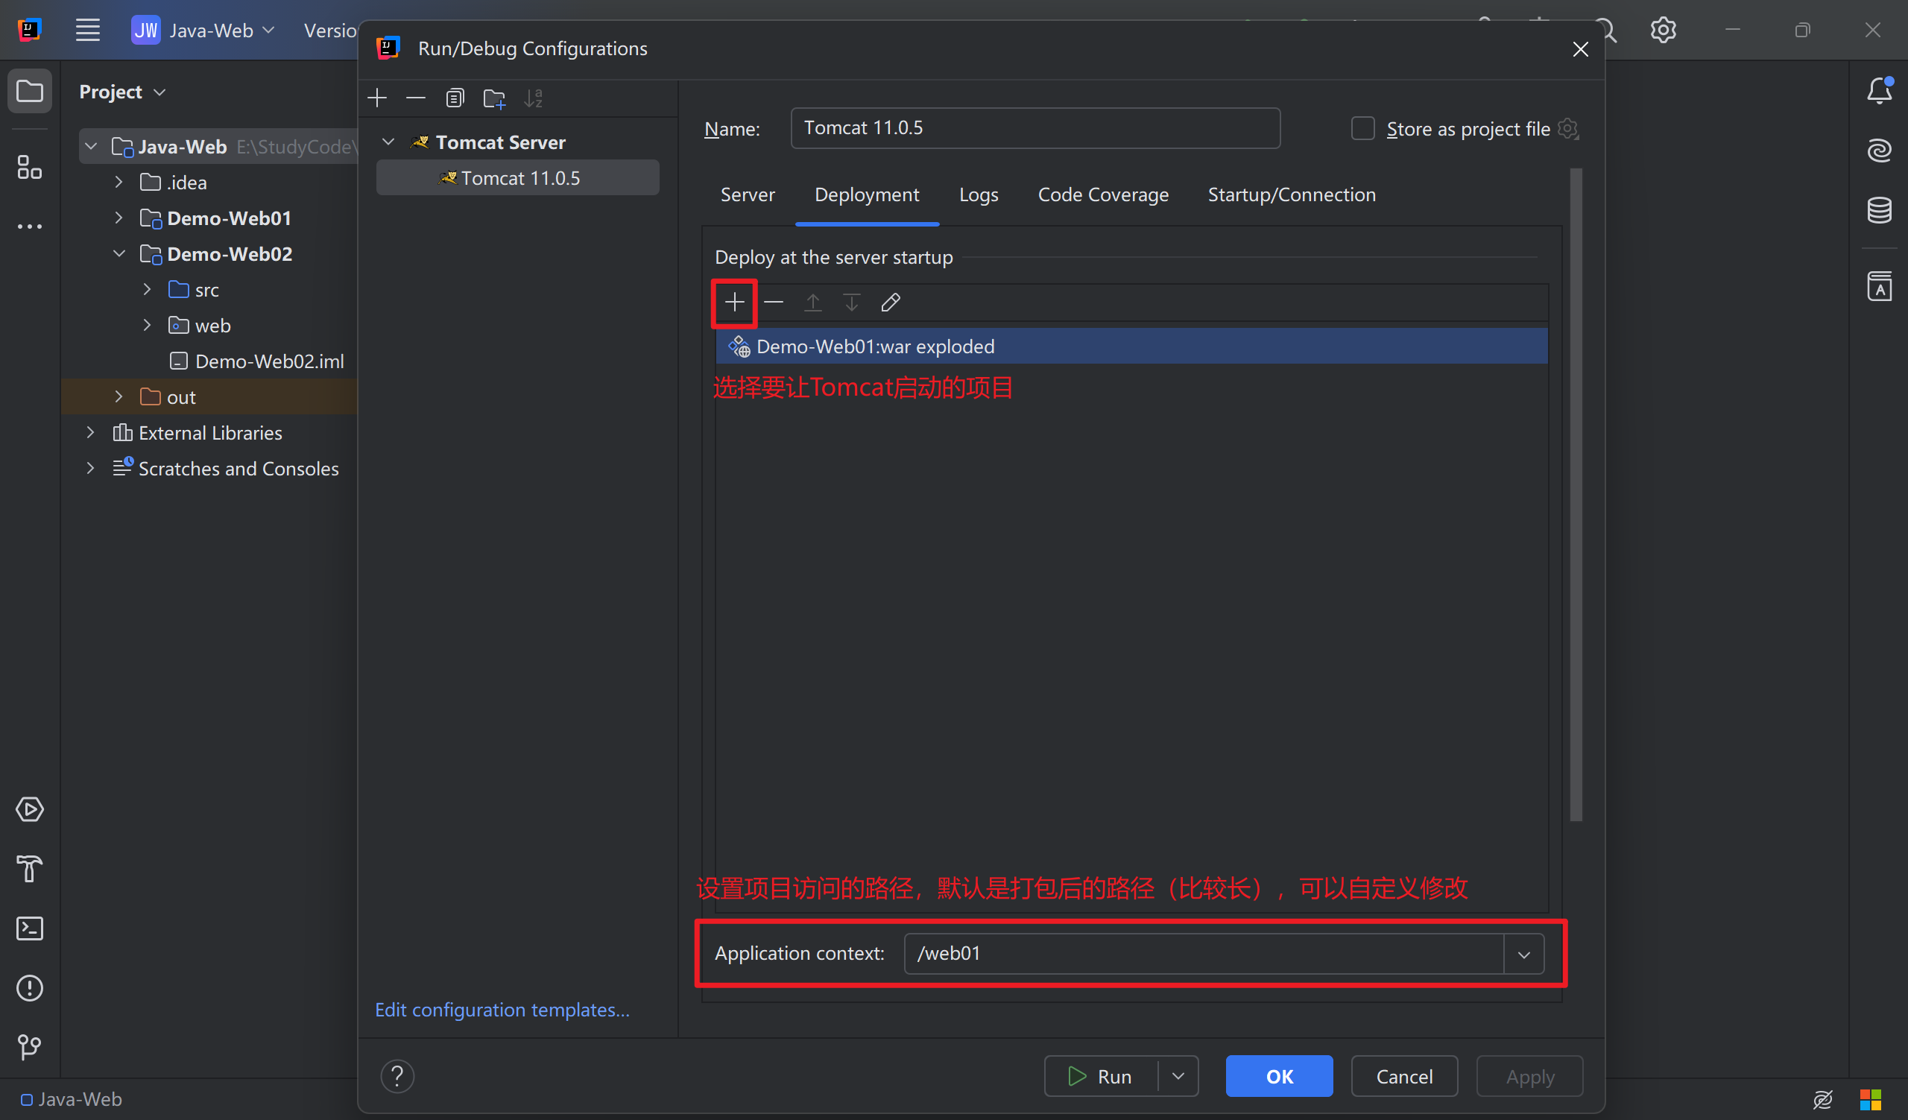Show more tool windows ellipsis

[x=30, y=226]
